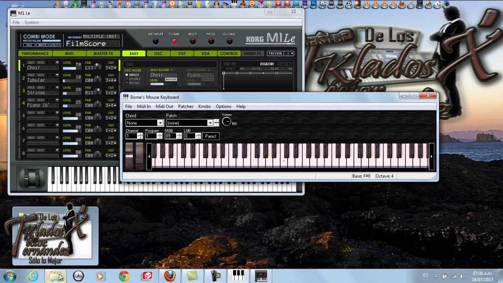Open Internet Explorer from the taskbar
This screenshot has height=283, width=503.
click(33, 276)
